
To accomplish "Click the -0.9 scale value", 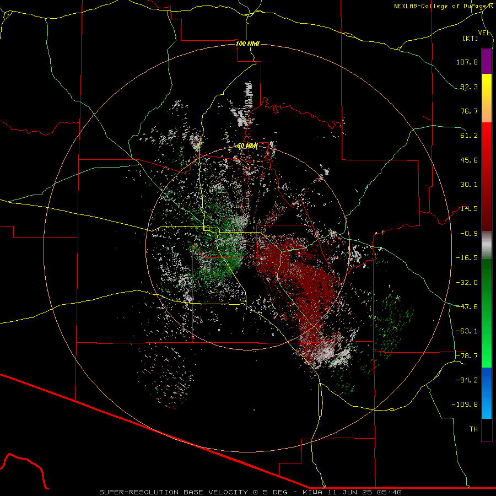I will [x=469, y=234].
